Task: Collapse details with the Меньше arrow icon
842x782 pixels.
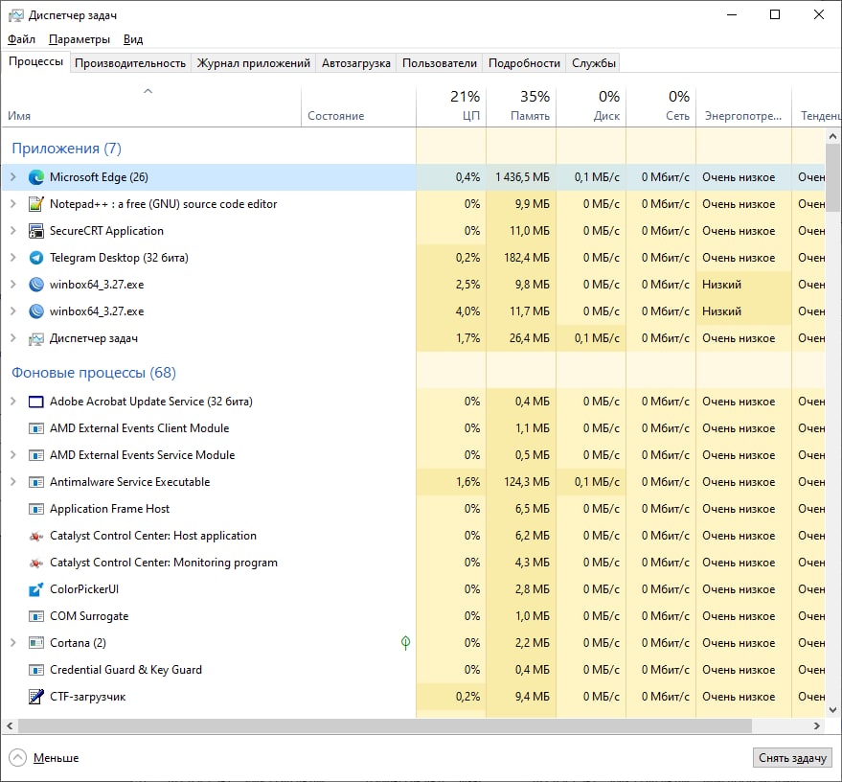Action: tap(17, 758)
